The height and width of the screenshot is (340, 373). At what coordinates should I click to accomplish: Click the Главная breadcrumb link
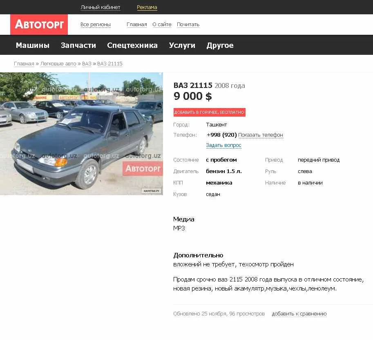click(x=24, y=64)
